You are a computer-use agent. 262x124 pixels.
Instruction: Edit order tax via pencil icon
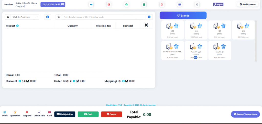click(78, 81)
